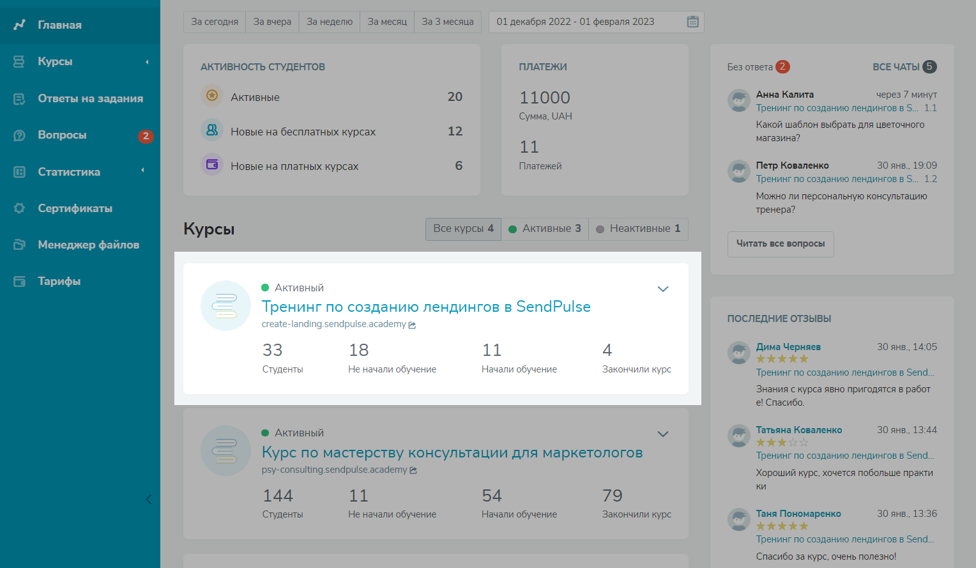
Task: Filter courses by Inactive status
Action: (x=638, y=229)
